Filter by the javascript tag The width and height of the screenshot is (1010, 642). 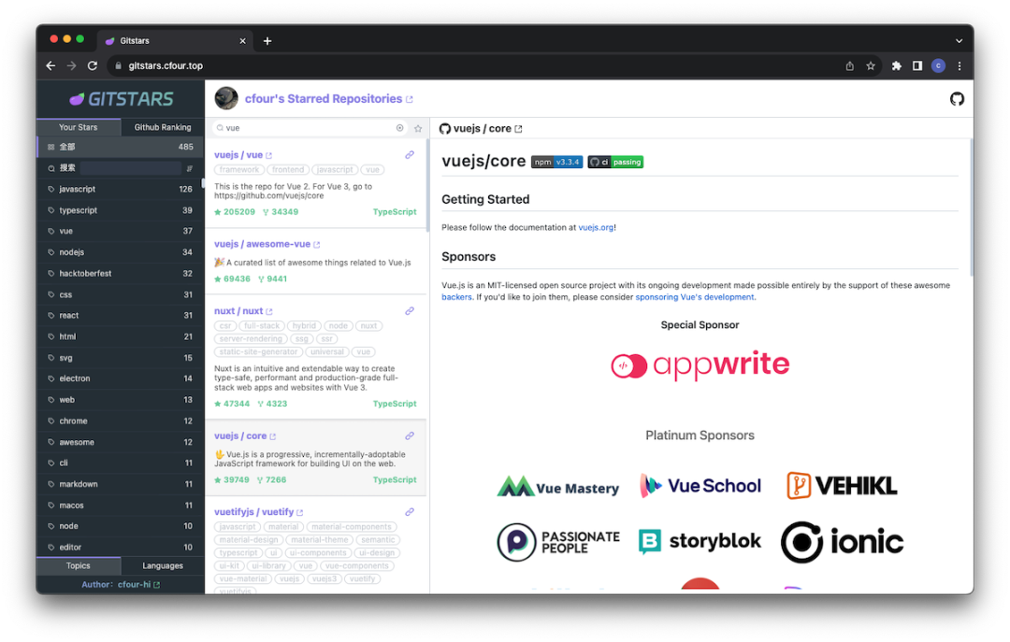point(121,190)
